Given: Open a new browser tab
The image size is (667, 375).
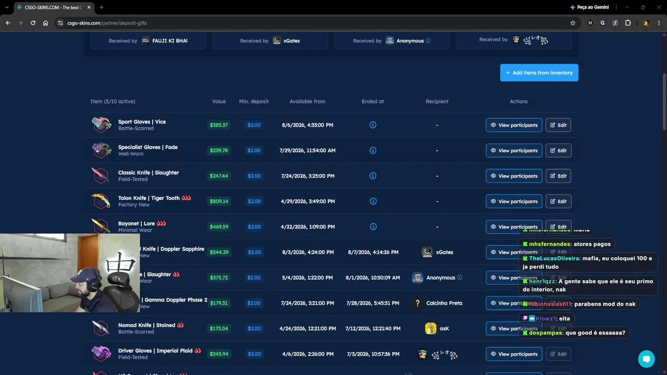Looking at the screenshot, I should point(101,7).
